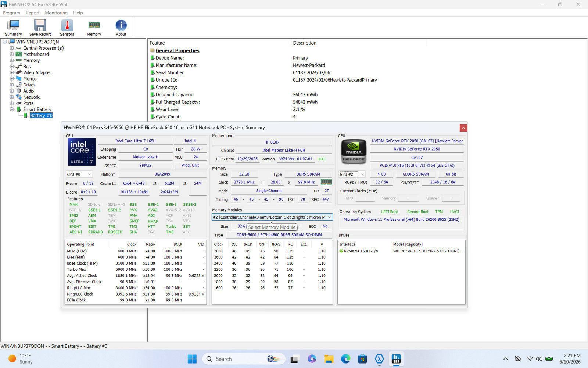Click the NVIDIA GeForce logo image
Image resolution: width=588 pixels, height=368 pixels.
point(354,152)
